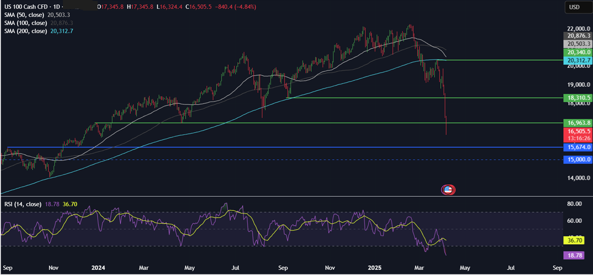This screenshot has width=593, height=275.
Task: Click the green 18,310.5 level label
Action: 577,97
